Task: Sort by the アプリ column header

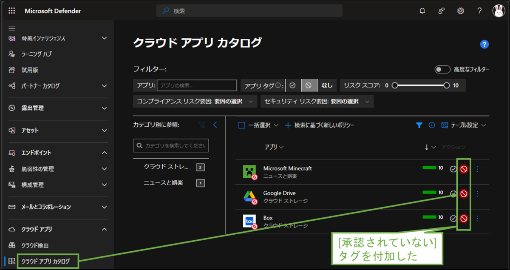Action: [x=274, y=147]
